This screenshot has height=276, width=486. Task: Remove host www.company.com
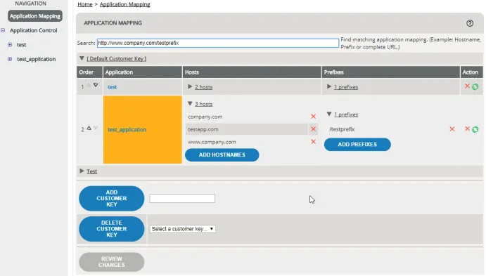coord(314,142)
